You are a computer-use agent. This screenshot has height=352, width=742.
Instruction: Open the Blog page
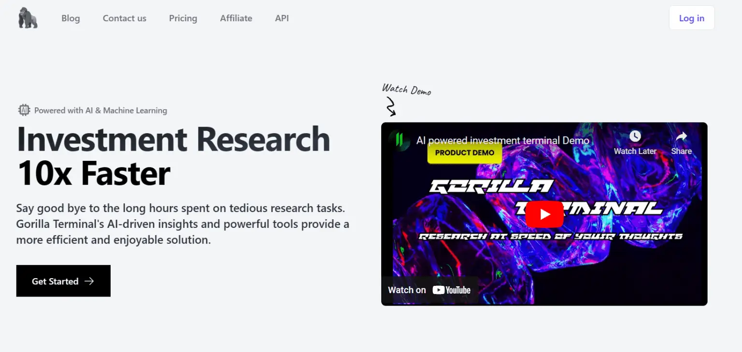(71, 18)
